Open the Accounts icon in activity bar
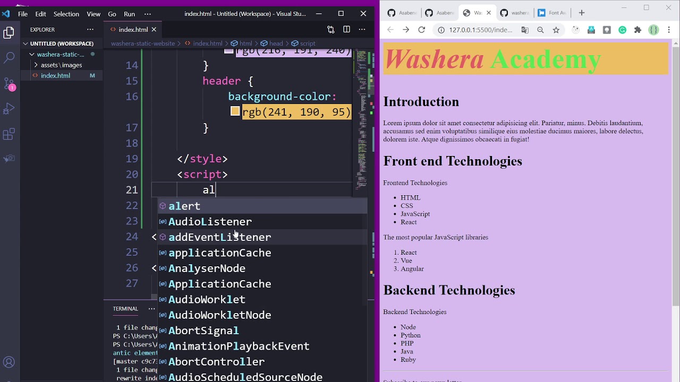This screenshot has width=680, height=382. coord(9,363)
